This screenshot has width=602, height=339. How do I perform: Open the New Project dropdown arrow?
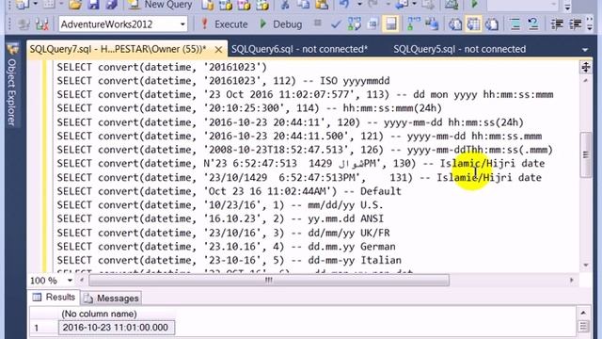(x=35, y=4)
